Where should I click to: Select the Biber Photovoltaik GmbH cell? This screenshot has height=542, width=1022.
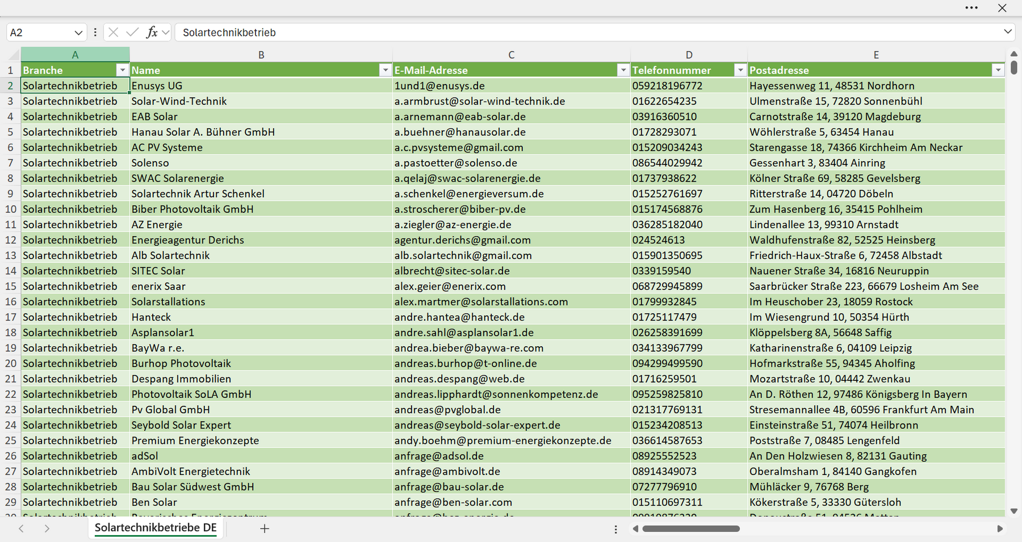point(261,209)
